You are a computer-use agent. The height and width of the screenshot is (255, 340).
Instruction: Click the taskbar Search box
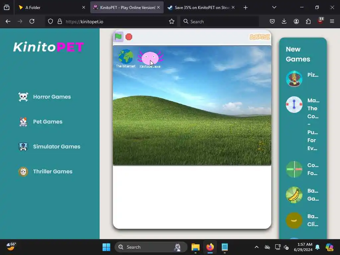point(151,247)
